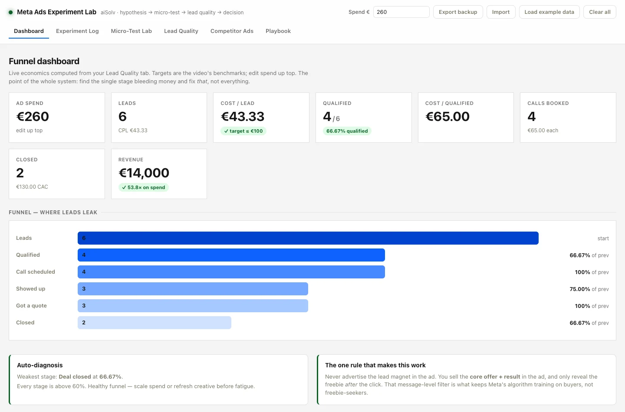Screen dimensions: 625x412
Task: Click the Got a quote funnel bar
Action: click(x=193, y=306)
